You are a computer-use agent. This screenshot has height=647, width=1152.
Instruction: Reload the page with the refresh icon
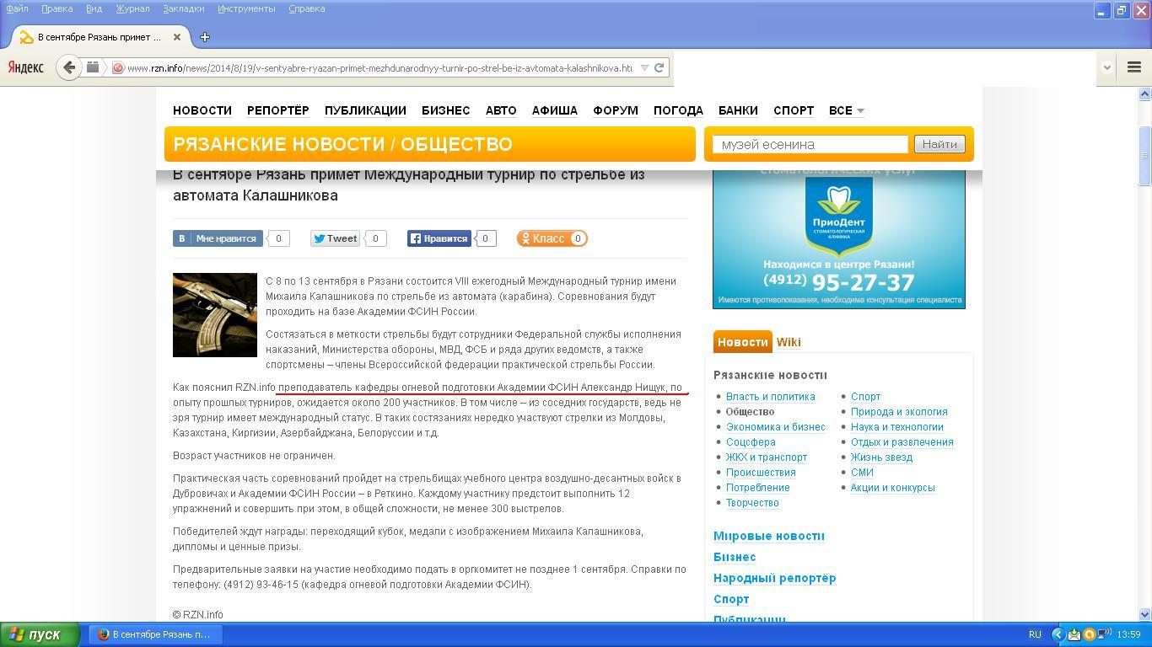(x=659, y=67)
